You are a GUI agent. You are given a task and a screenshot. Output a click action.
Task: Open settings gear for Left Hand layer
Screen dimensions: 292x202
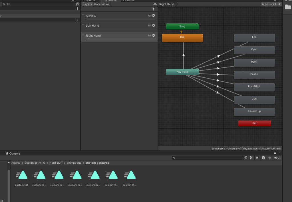point(154,26)
